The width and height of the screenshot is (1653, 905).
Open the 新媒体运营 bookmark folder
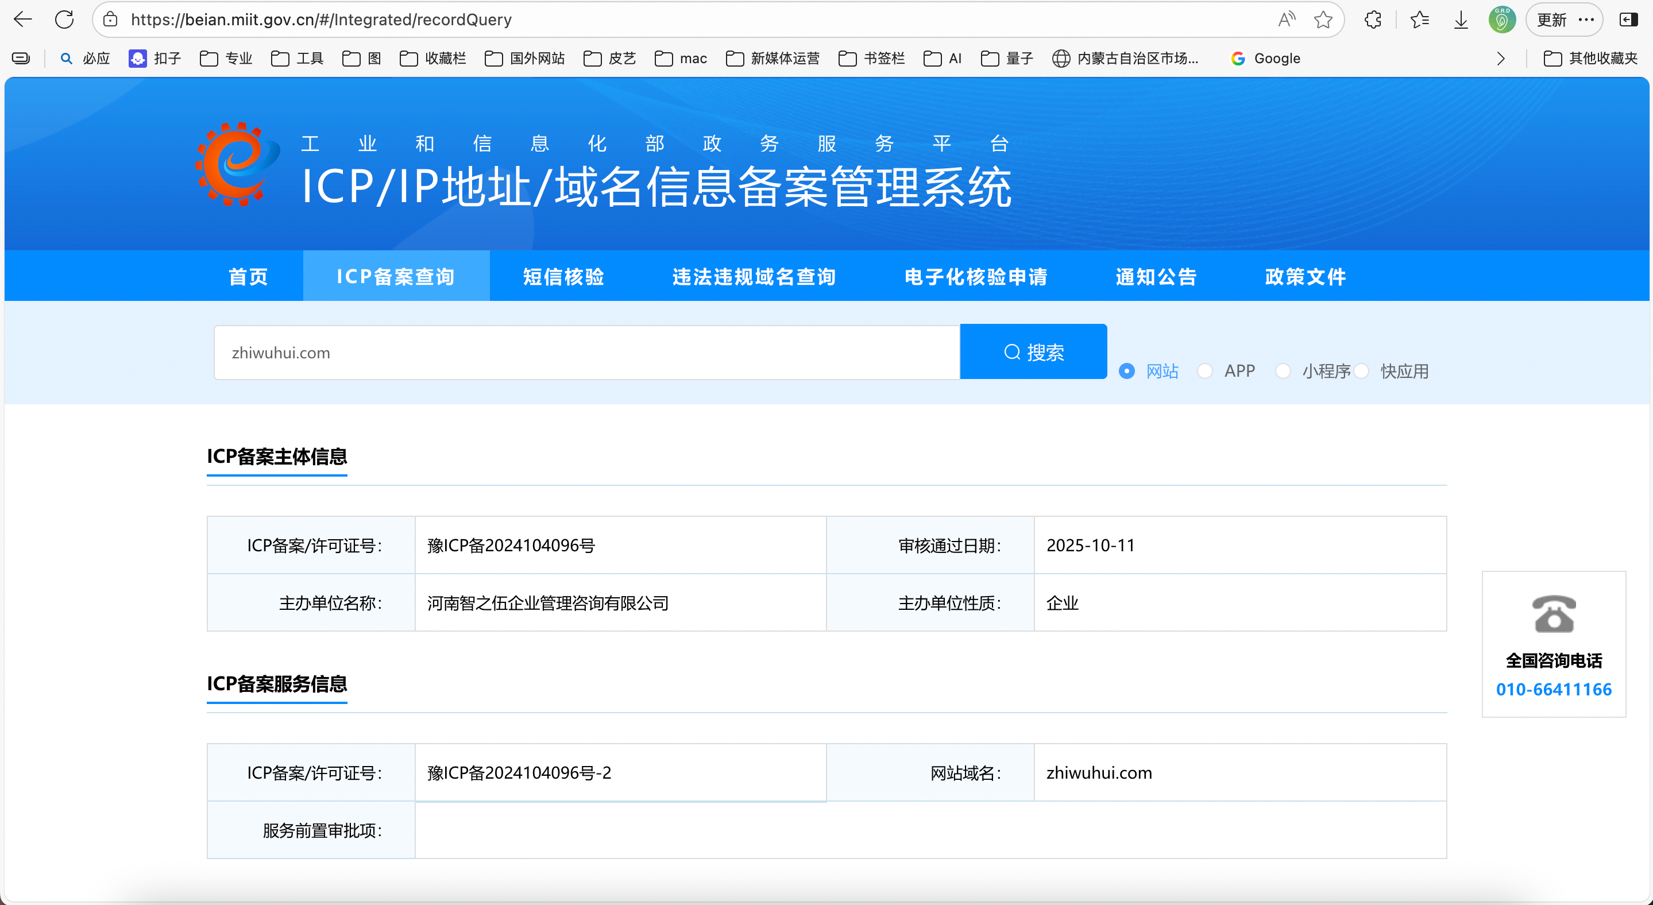point(773,59)
